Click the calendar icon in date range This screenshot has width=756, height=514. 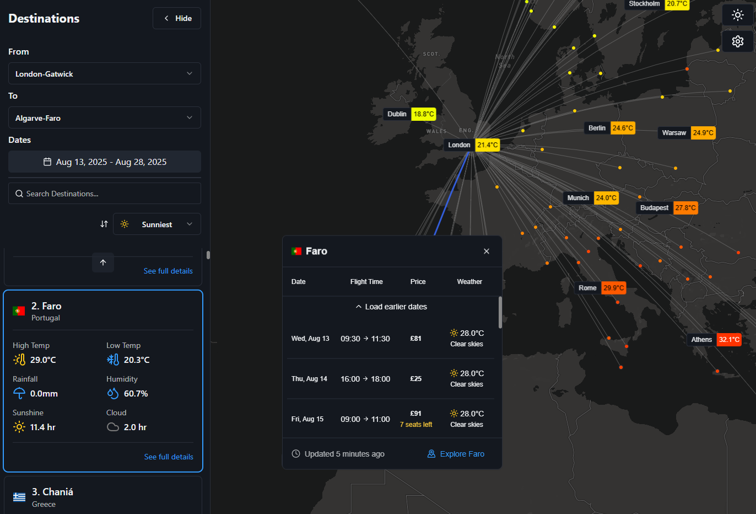click(x=47, y=162)
